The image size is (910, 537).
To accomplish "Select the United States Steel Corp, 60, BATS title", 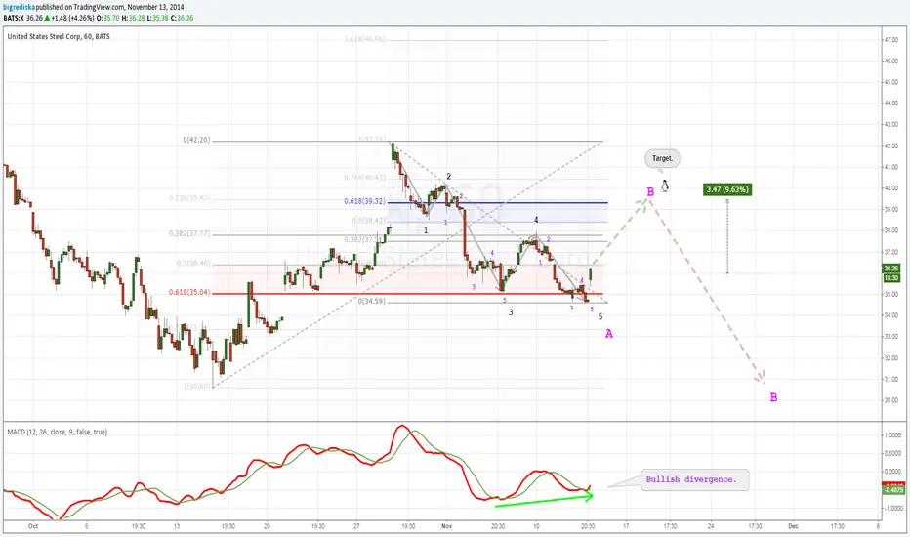I will tap(59, 36).
